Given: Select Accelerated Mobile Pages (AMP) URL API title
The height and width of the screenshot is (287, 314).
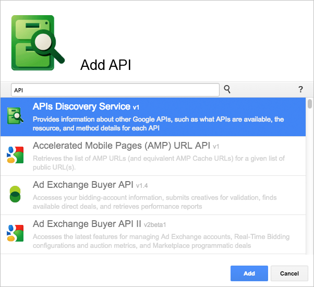Looking at the screenshot, I should [x=126, y=146].
